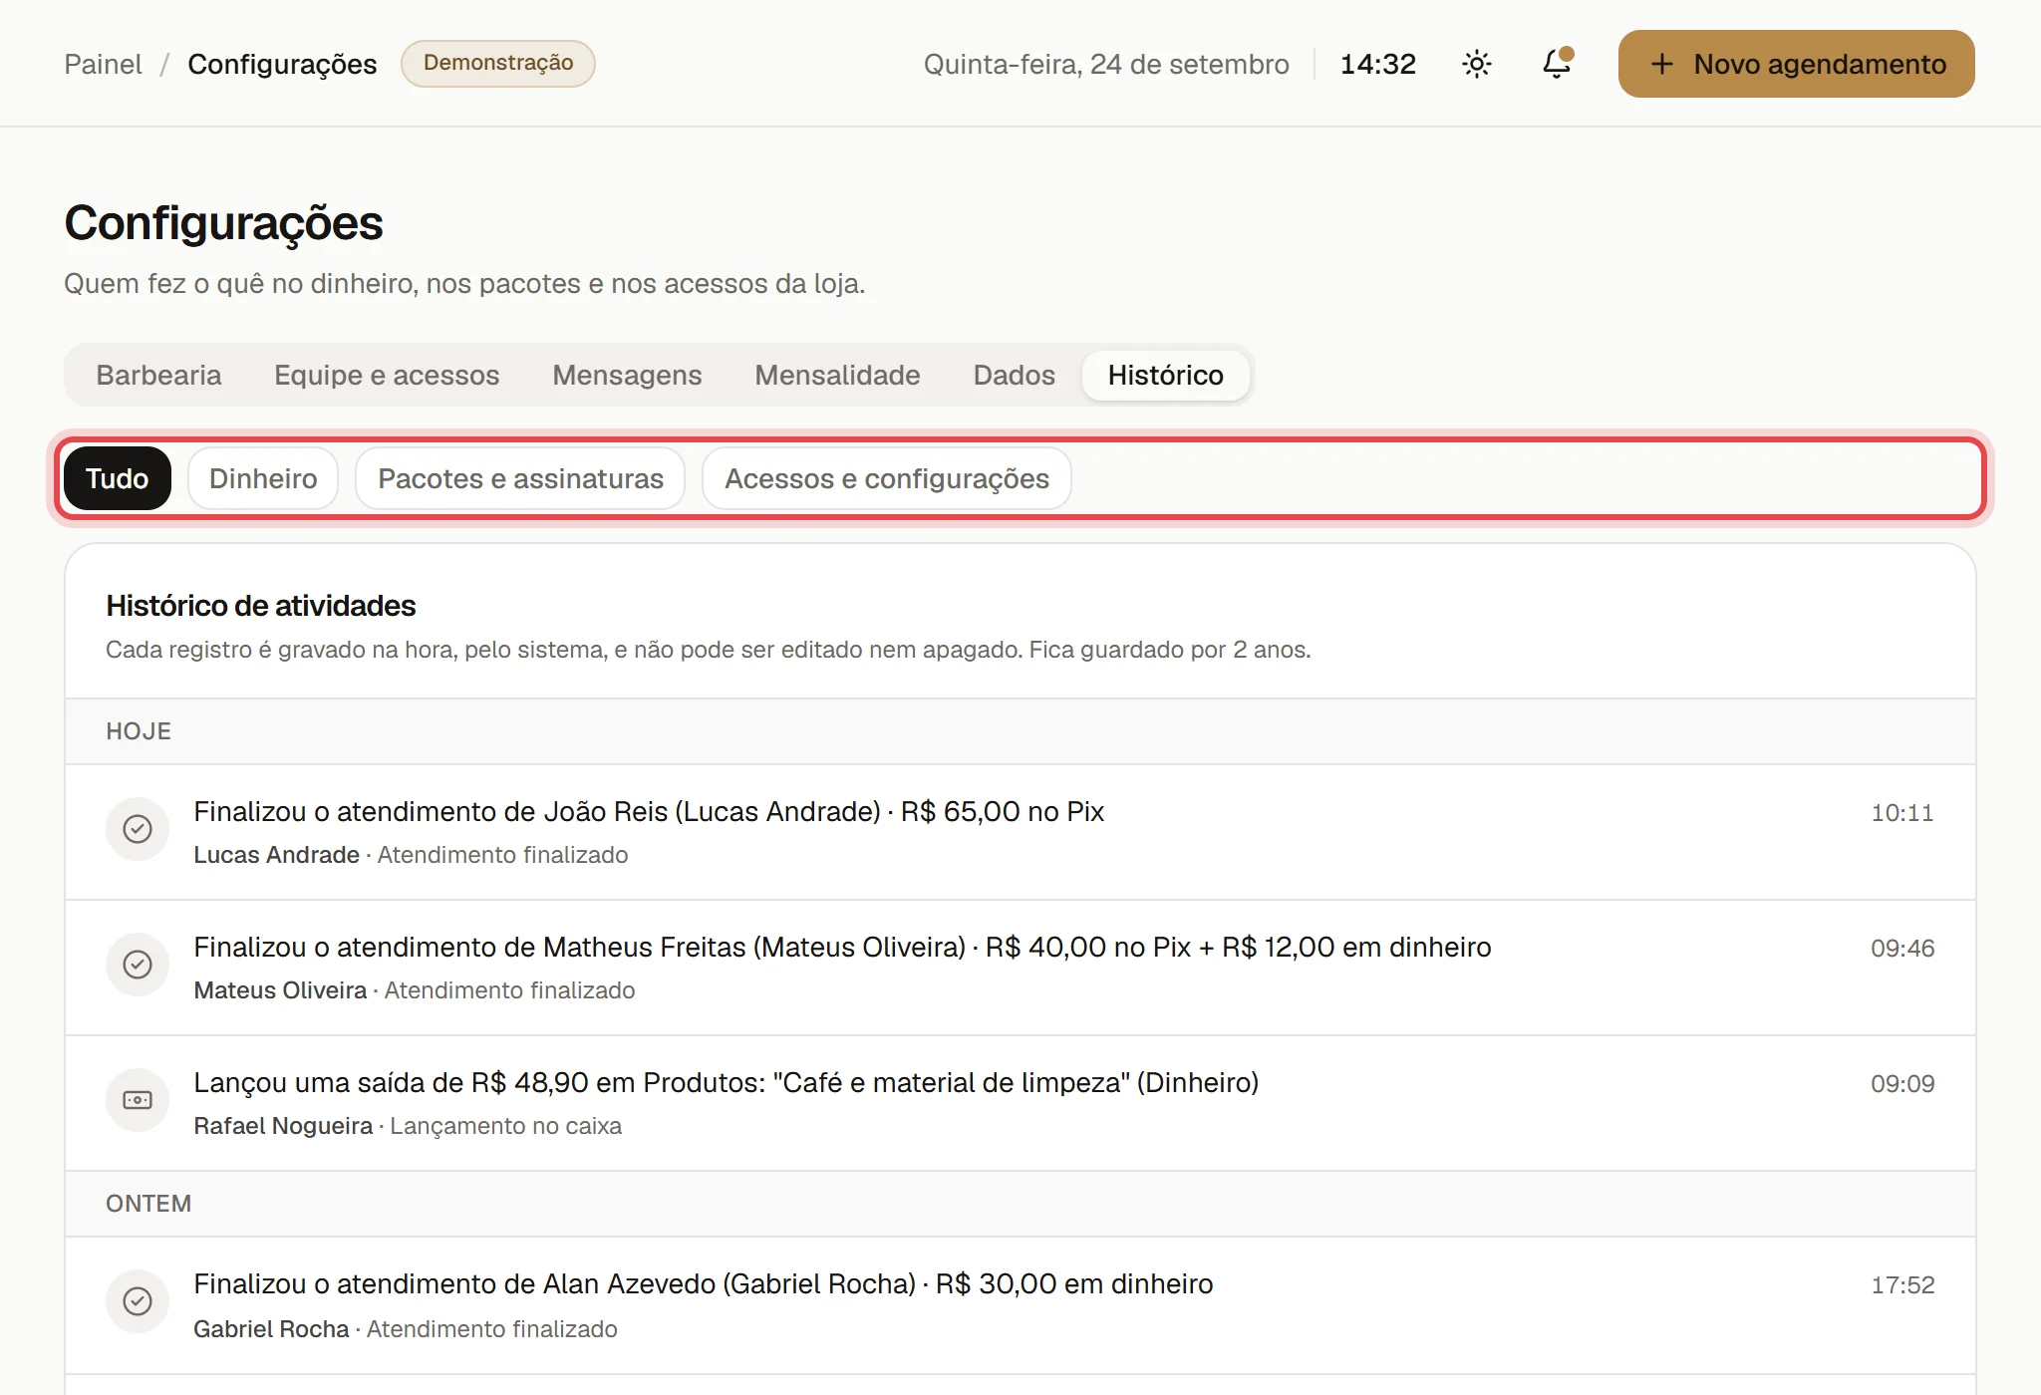Toggle the light/dark theme sun icon
The width and height of the screenshot is (2041, 1395).
coord(1476,64)
